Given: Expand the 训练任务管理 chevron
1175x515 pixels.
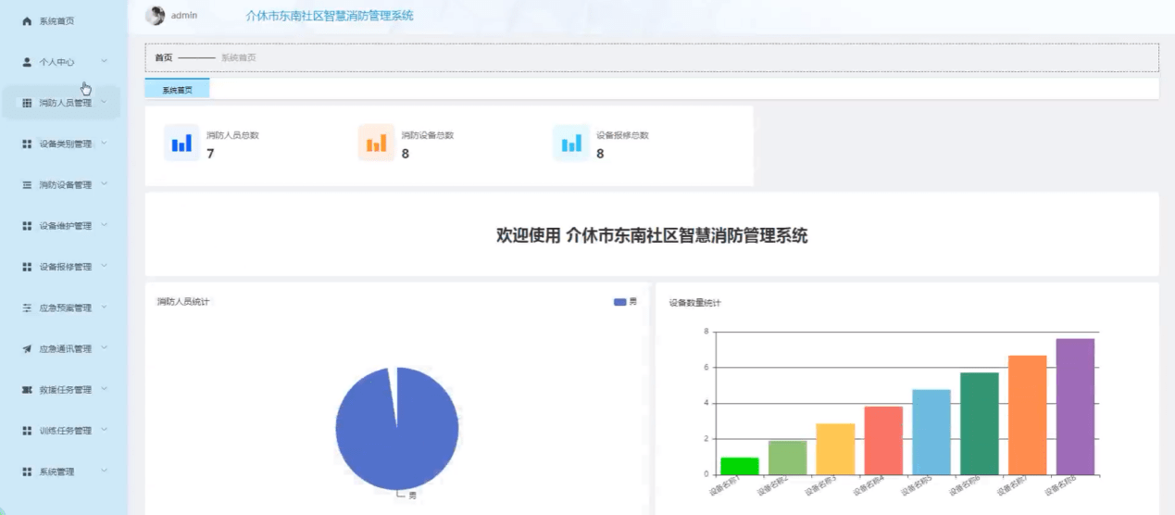Looking at the screenshot, I should (x=104, y=430).
